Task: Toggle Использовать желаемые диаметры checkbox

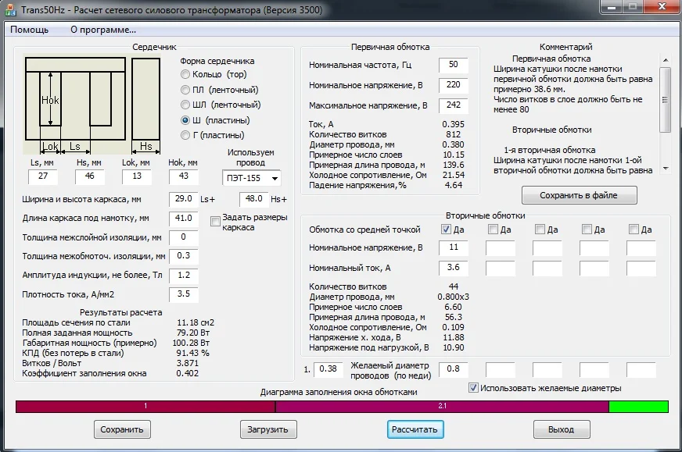Action: pyautogui.click(x=473, y=388)
